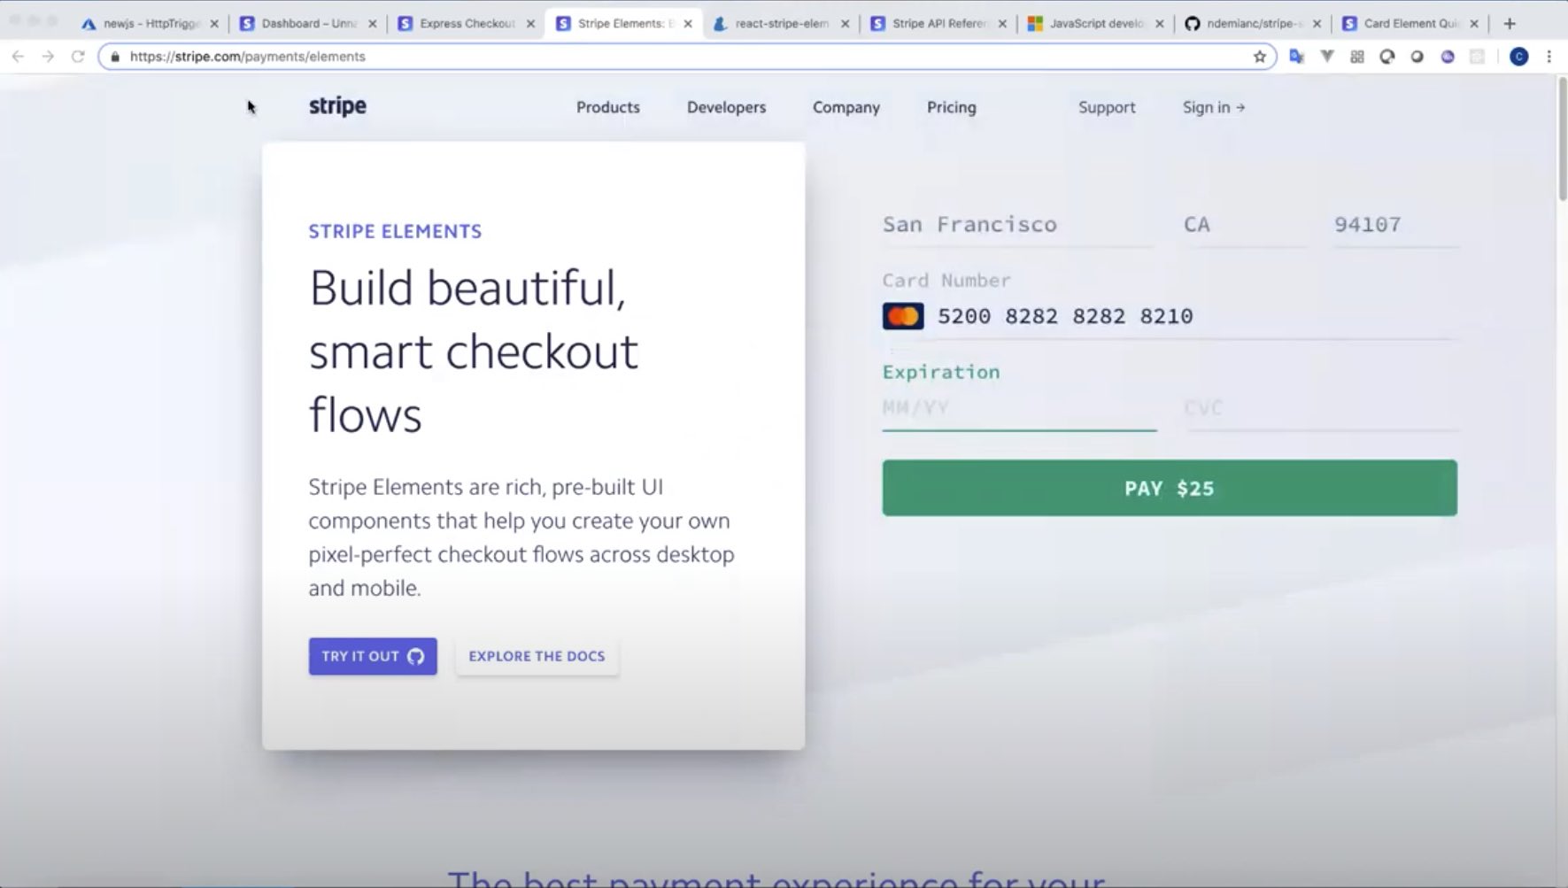Open the Chrome three-dot menu

coord(1549,56)
